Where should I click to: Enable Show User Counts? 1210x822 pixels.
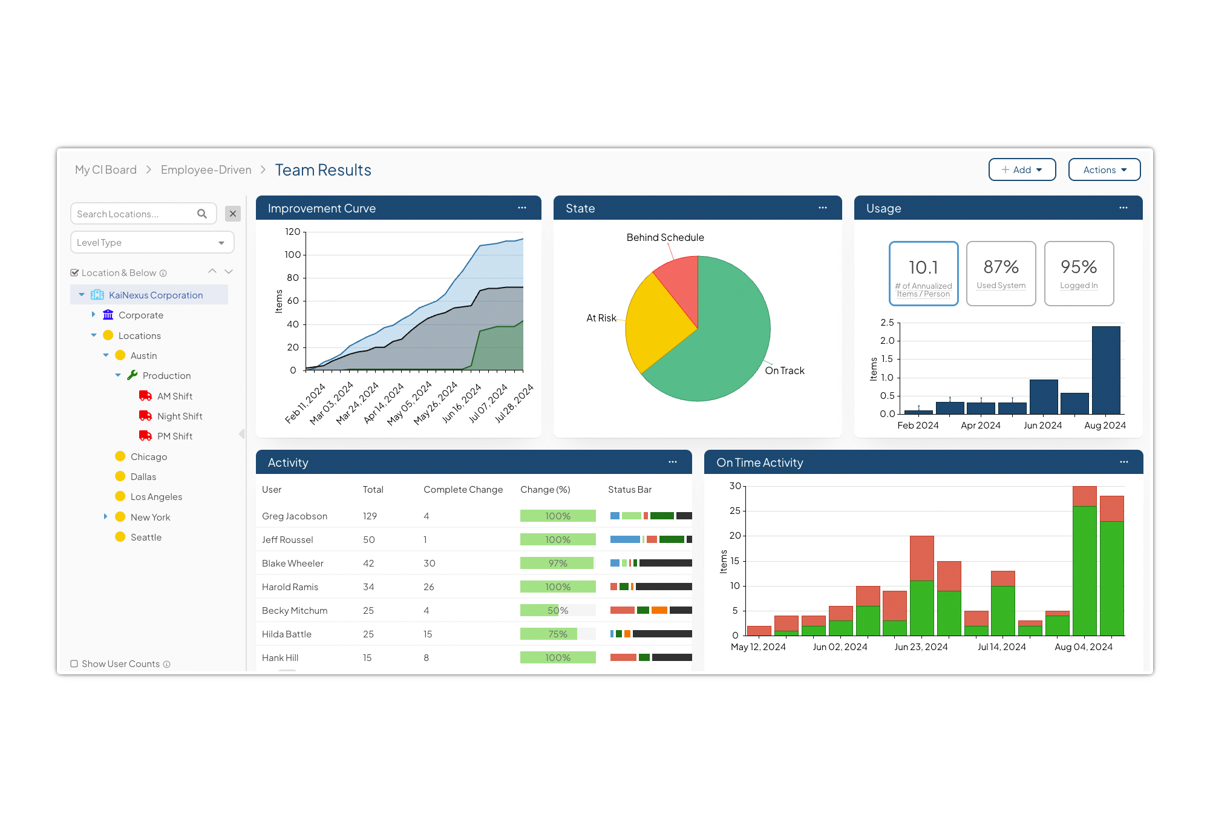tap(74, 663)
